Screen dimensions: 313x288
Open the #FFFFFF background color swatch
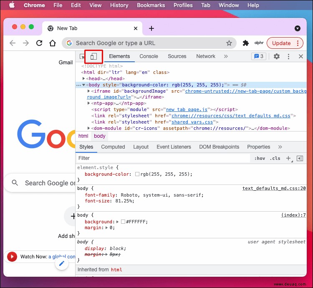(x=123, y=222)
